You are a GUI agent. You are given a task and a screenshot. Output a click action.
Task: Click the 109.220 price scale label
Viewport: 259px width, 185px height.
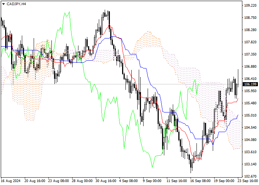[250, 6]
